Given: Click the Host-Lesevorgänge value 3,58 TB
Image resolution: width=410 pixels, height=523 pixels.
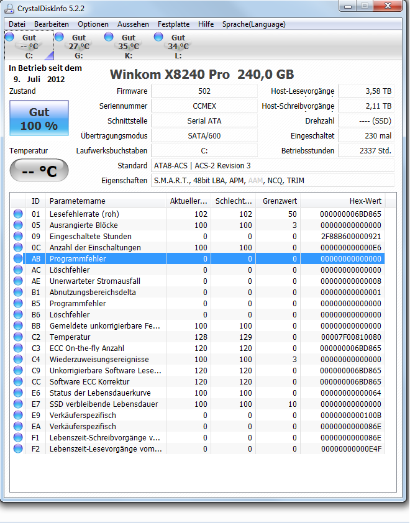Looking at the screenshot, I should click(366, 91).
